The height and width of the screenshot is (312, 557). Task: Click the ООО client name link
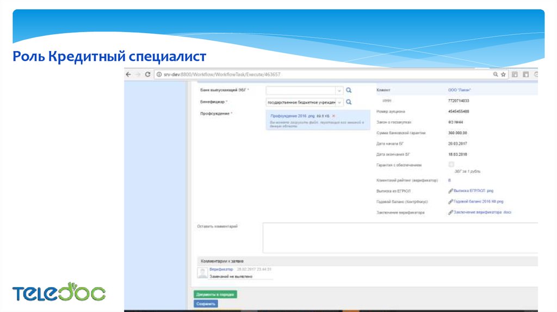pyautogui.click(x=456, y=90)
